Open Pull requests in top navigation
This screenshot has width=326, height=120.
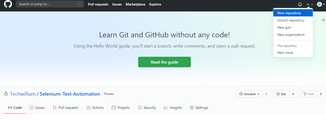pyautogui.click(x=98, y=4)
